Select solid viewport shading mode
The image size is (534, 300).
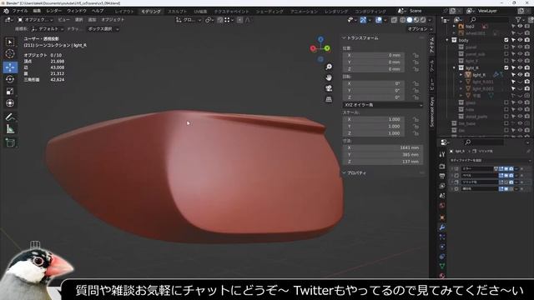[x=410, y=20]
